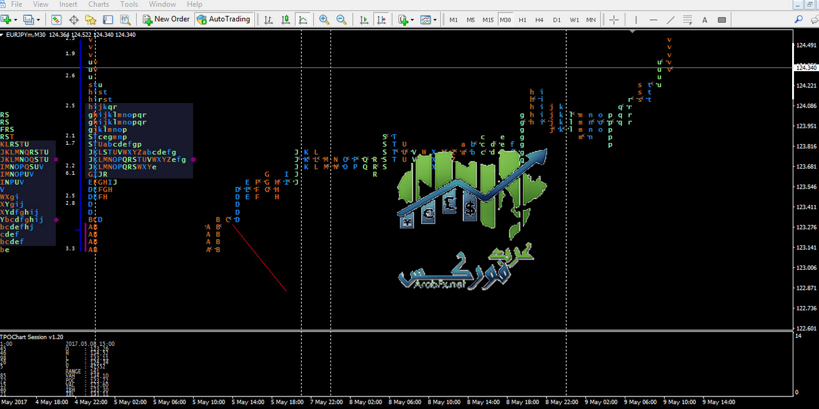Switch timeframe to MN
Screen dimensions: 819x409
[x=591, y=20]
